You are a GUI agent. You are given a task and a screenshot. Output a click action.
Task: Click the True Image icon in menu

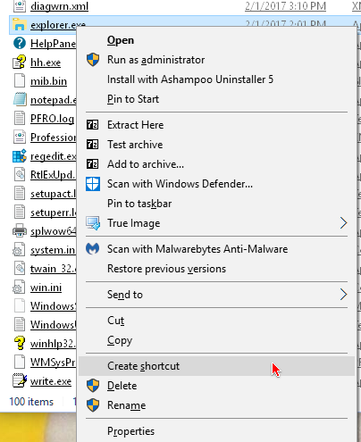(93, 223)
